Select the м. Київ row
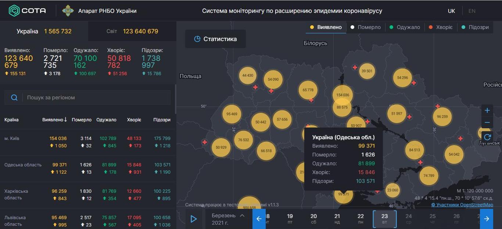 (87, 142)
